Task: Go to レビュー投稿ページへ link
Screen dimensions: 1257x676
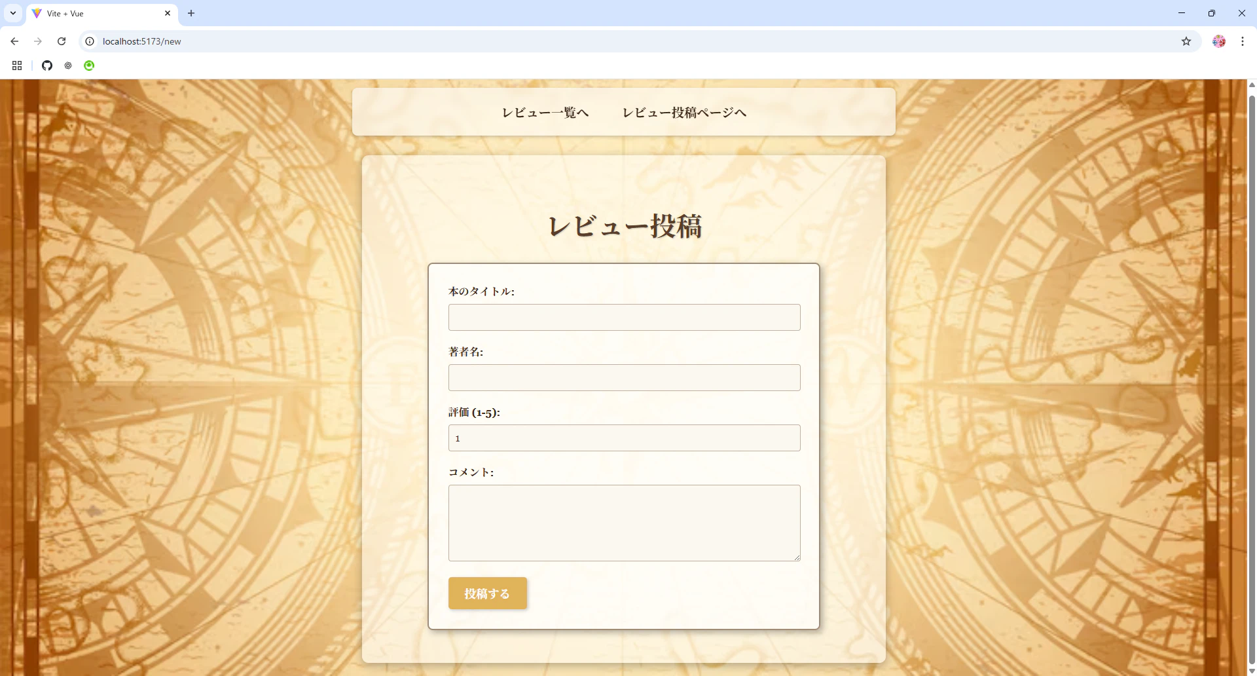Action: pos(684,113)
